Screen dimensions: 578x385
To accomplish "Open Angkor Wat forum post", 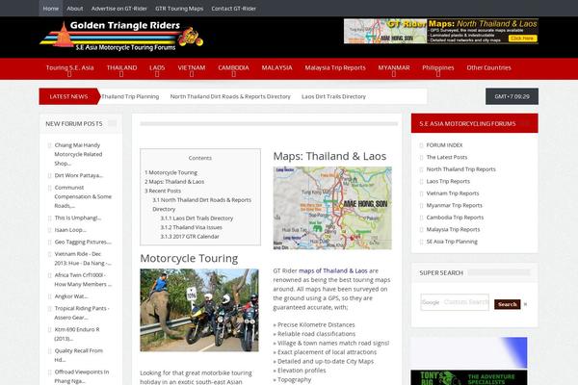I will (x=71, y=296).
